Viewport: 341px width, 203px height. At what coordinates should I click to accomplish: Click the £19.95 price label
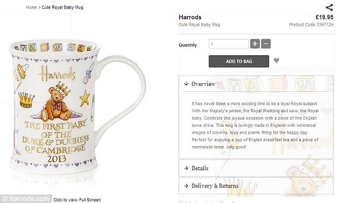click(324, 17)
